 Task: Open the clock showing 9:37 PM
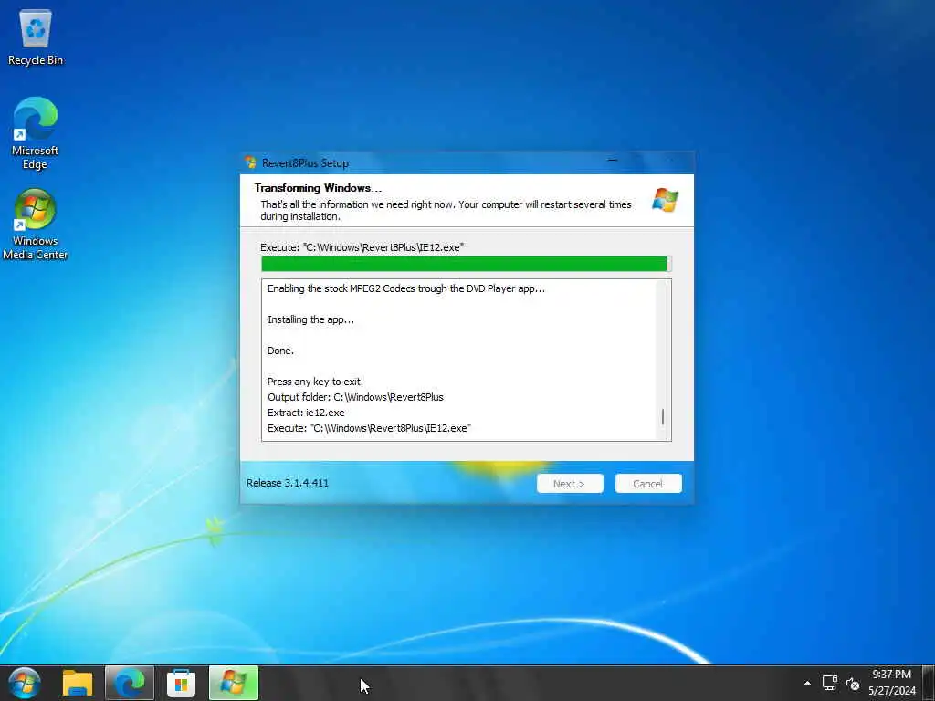click(891, 675)
